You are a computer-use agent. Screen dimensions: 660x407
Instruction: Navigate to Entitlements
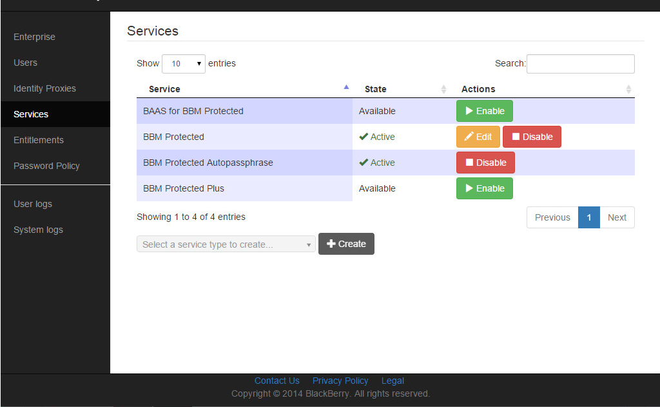click(x=39, y=140)
